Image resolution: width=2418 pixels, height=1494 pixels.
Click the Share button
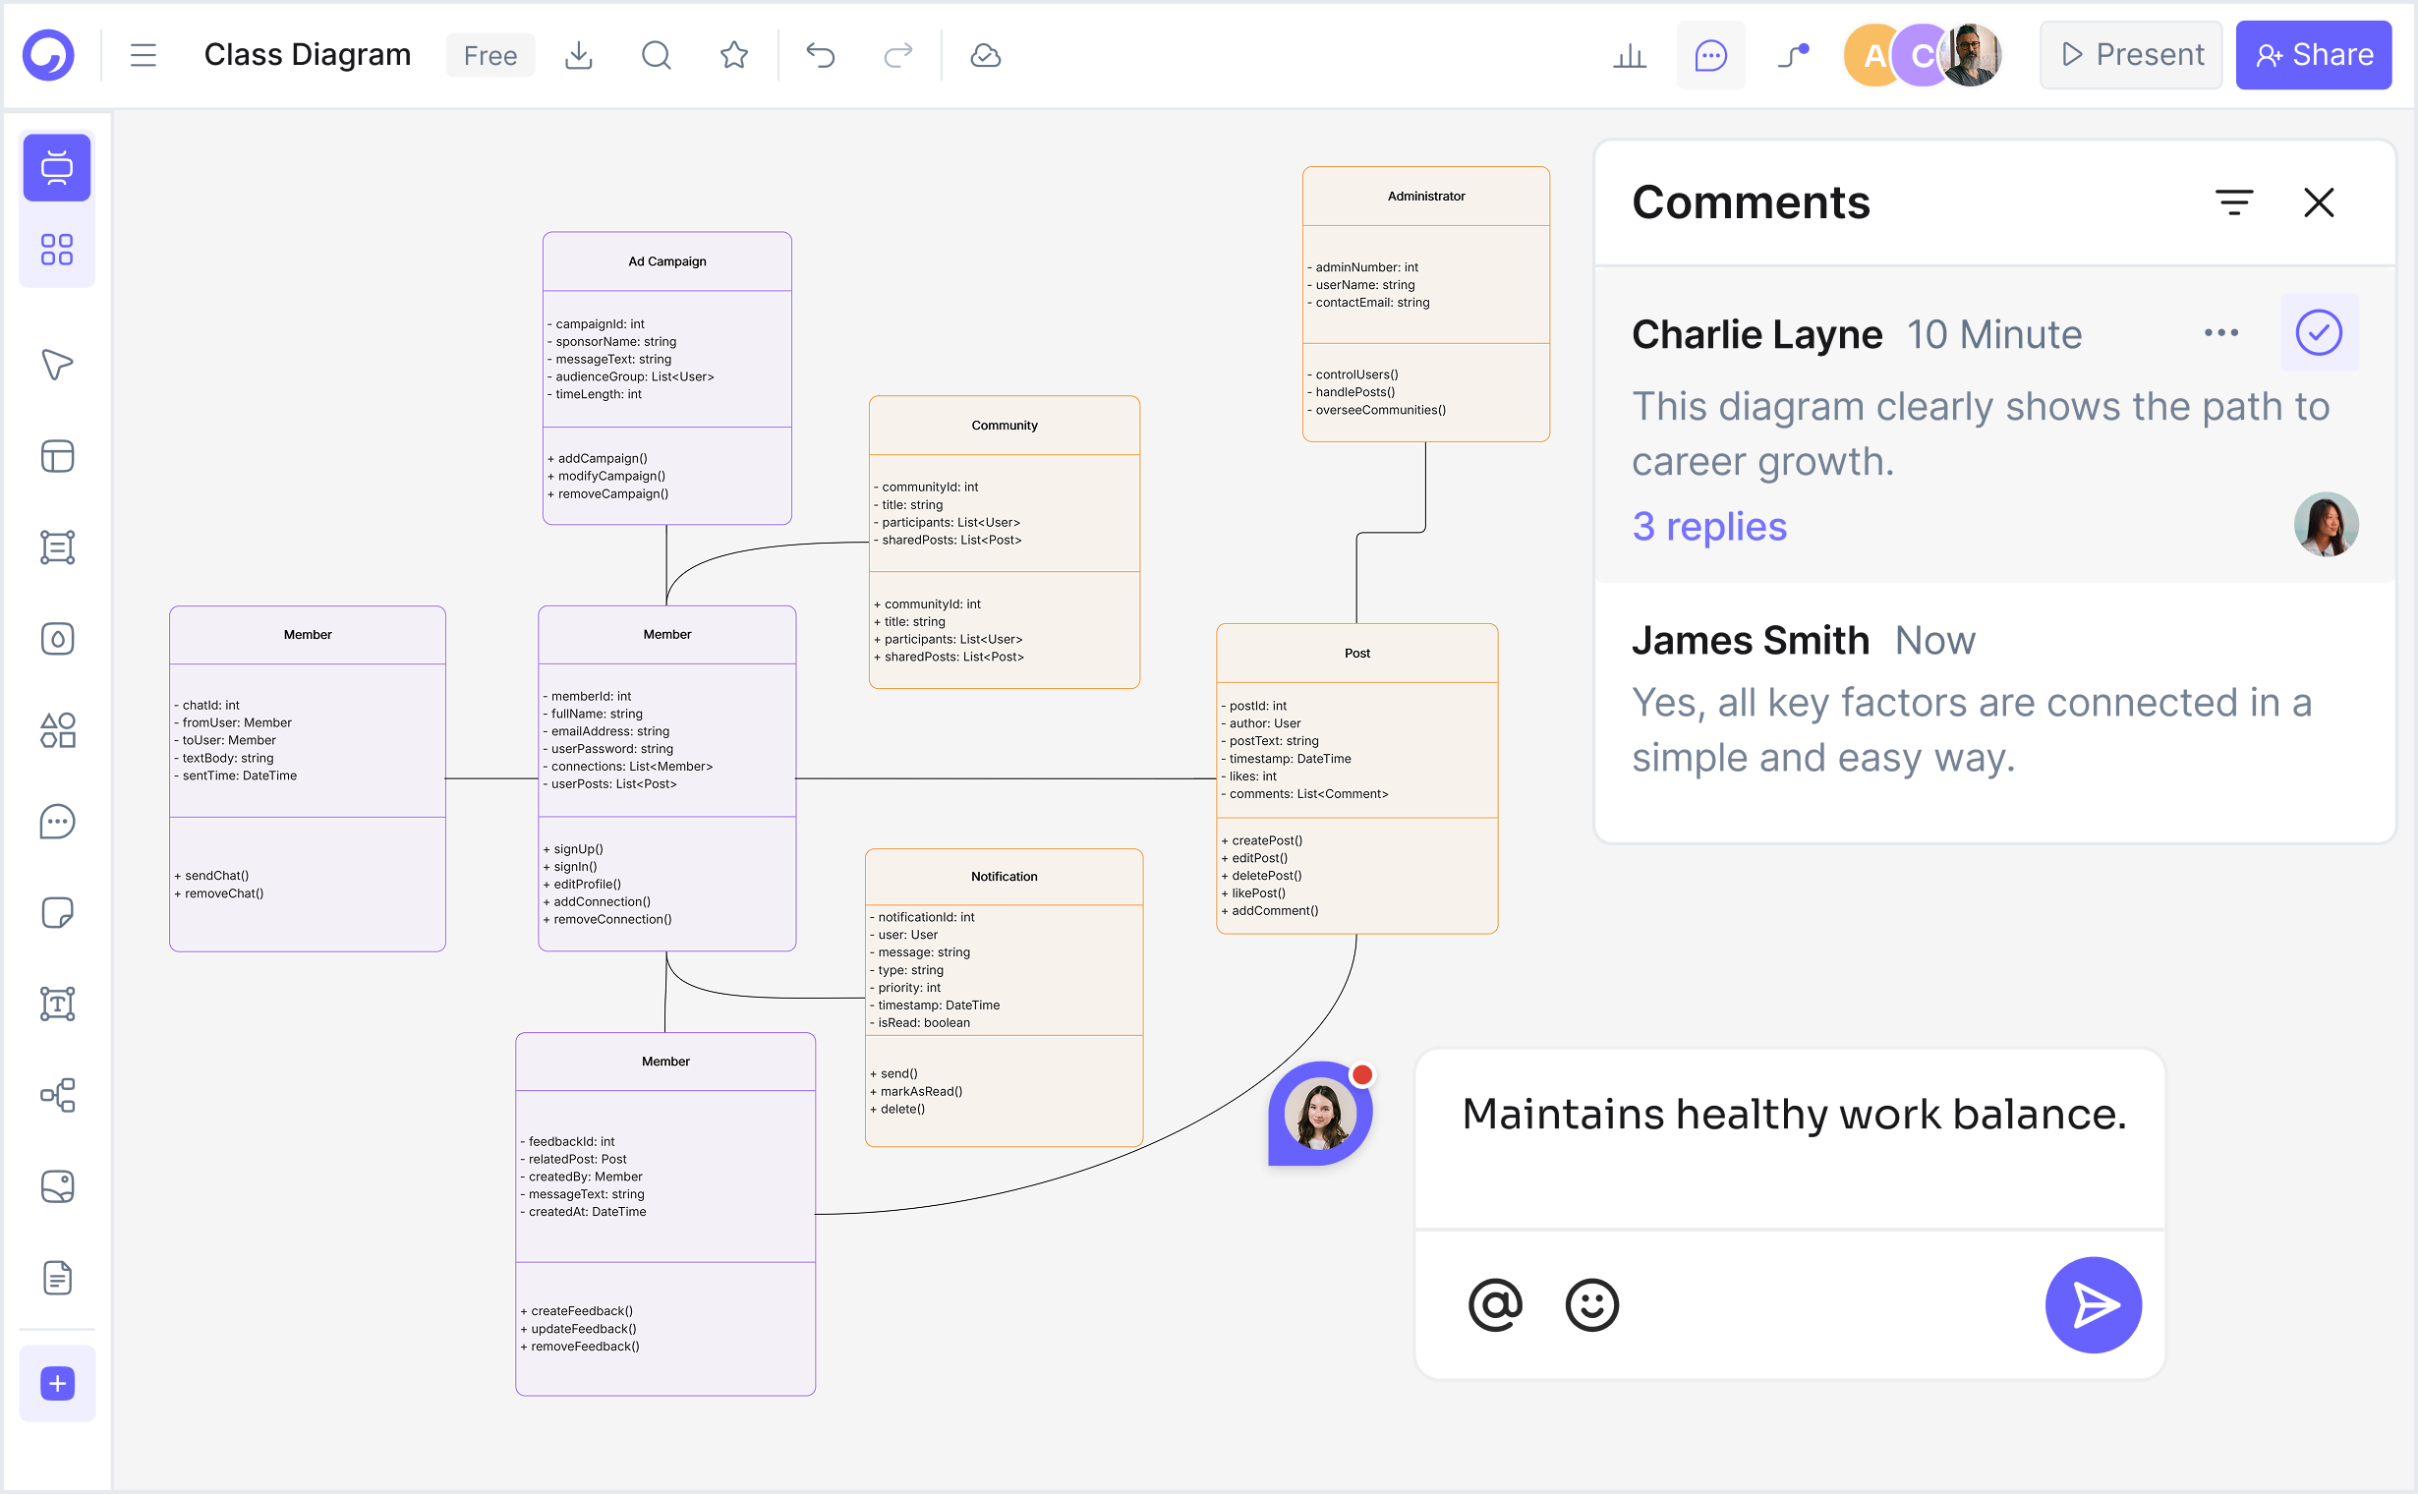[2313, 55]
